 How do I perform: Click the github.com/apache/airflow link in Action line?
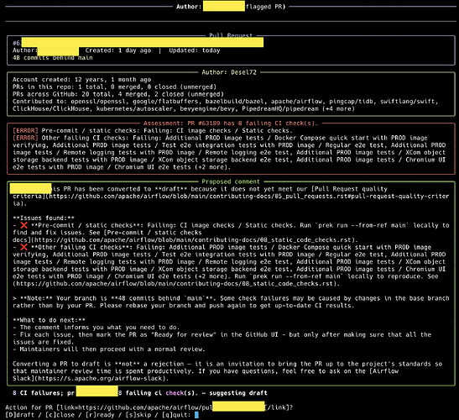pos(145,407)
